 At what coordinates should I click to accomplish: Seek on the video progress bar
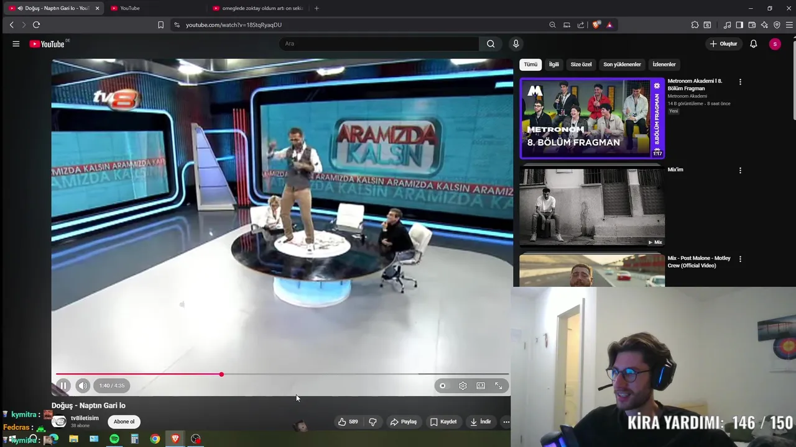[282, 374]
